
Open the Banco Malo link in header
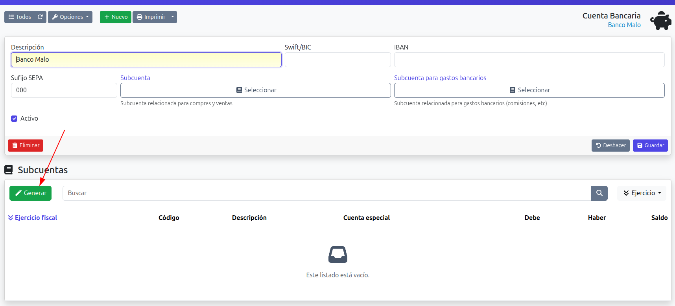624,25
